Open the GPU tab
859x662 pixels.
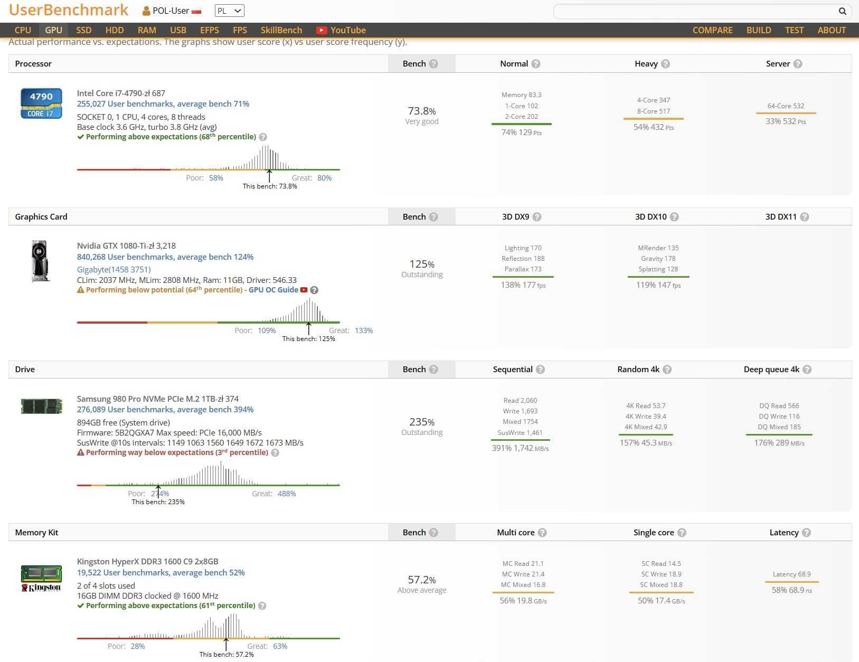click(x=53, y=30)
